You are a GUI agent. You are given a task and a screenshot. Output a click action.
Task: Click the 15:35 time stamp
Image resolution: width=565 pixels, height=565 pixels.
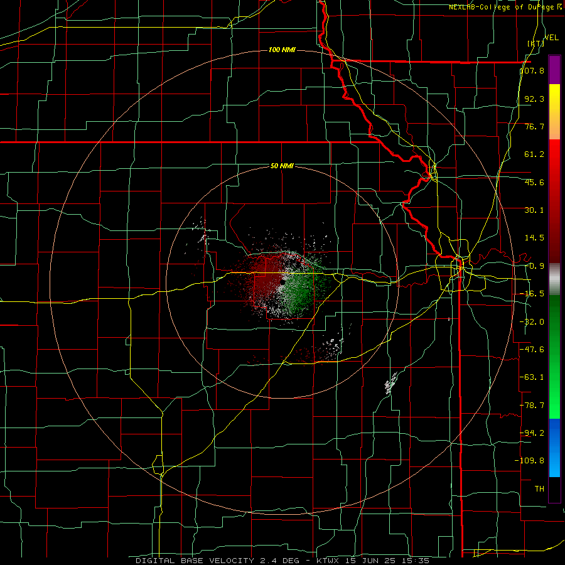click(417, 561)
